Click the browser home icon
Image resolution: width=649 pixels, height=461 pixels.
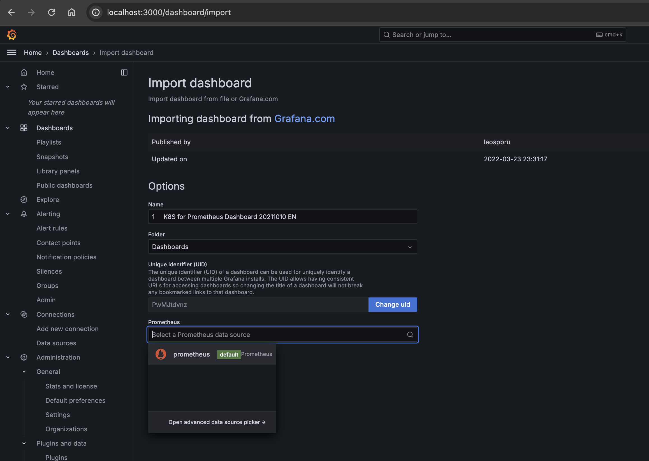pyautogui.click(x=71, y=12)
